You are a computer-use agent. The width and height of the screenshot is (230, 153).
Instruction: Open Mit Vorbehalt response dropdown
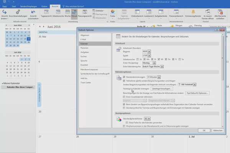point(194,85)
